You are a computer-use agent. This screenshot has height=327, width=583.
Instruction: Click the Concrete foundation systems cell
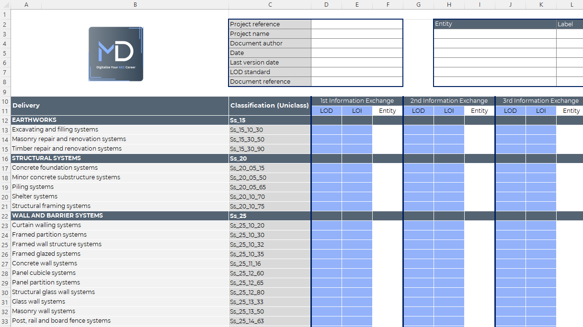pos(119,168)
